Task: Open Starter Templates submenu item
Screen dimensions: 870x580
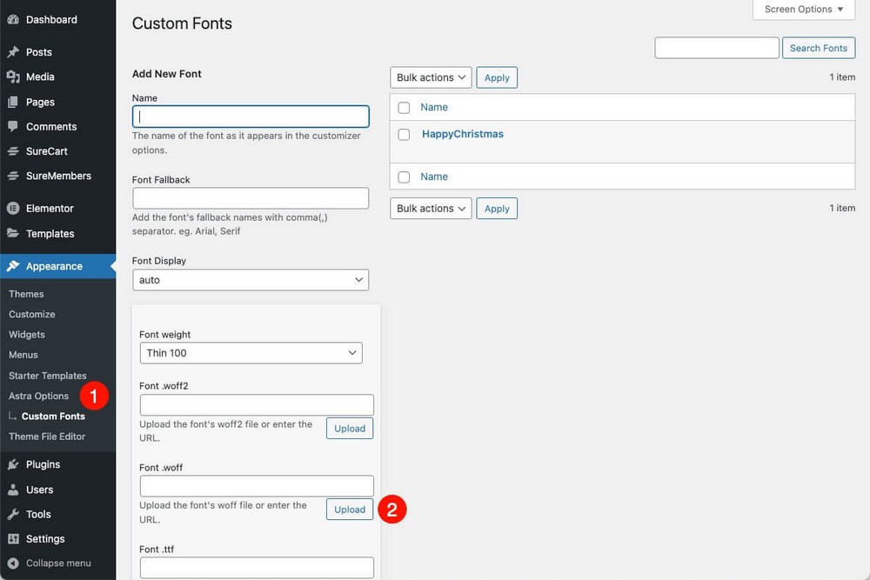Action: pos(47,376)
